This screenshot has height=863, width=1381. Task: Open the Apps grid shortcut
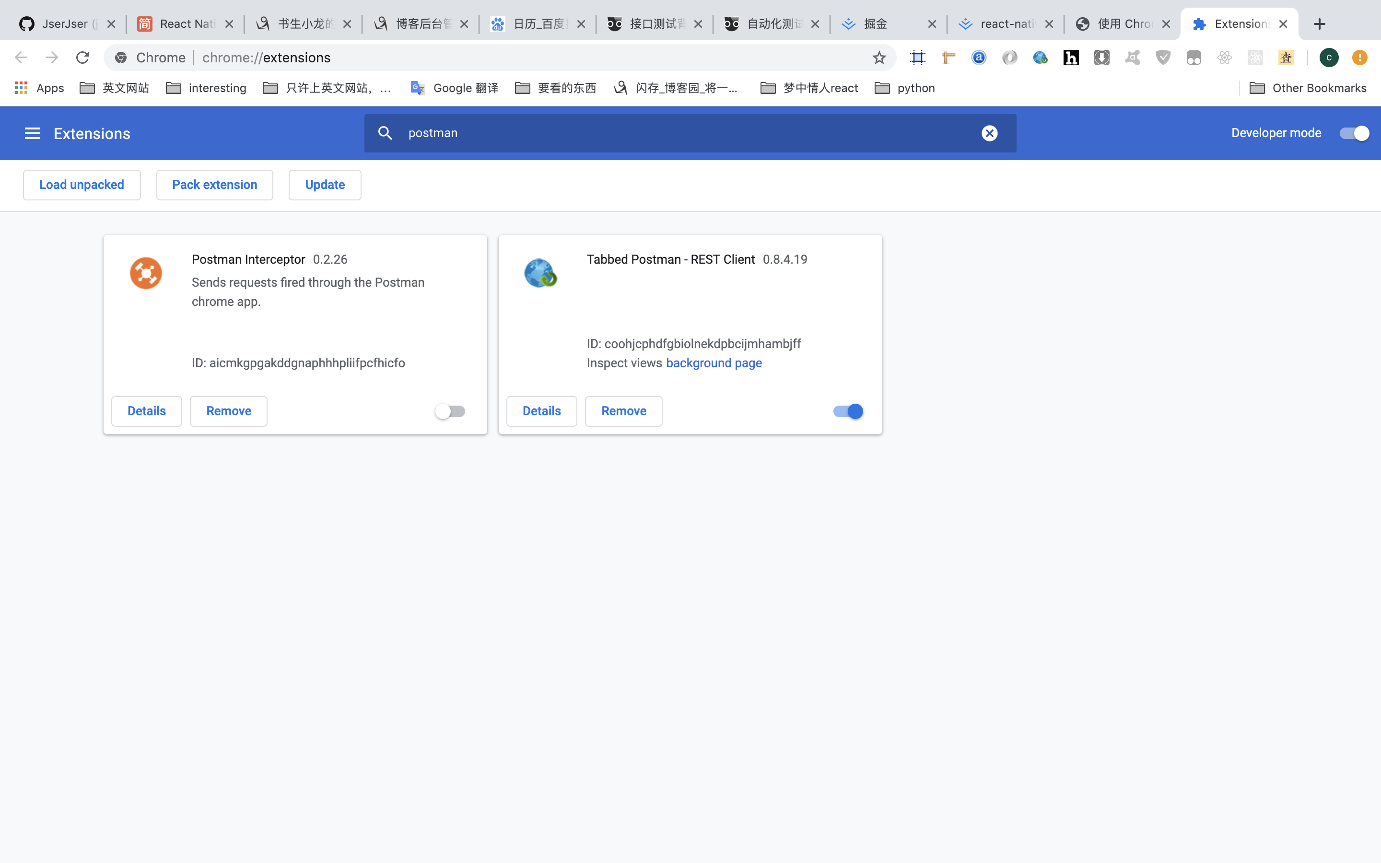point(39,88)
